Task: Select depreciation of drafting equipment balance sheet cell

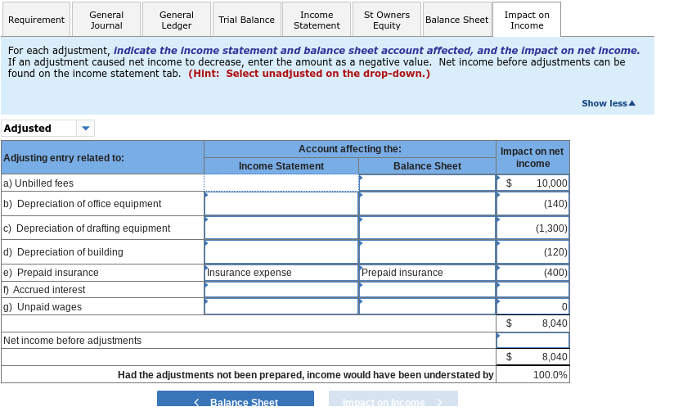Action: [x=427, y=228]
